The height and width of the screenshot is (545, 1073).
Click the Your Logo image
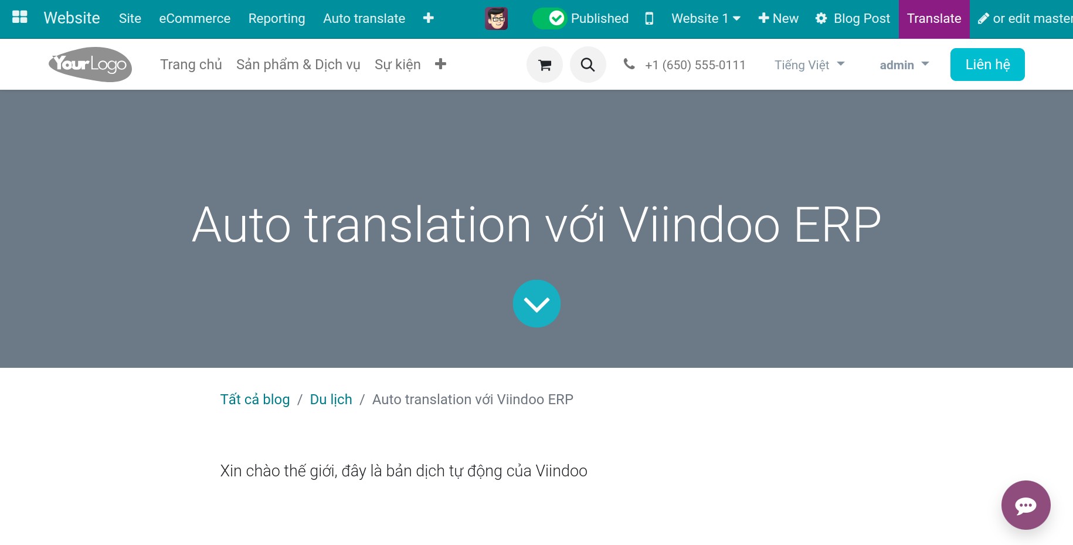[x=90, y=64]
